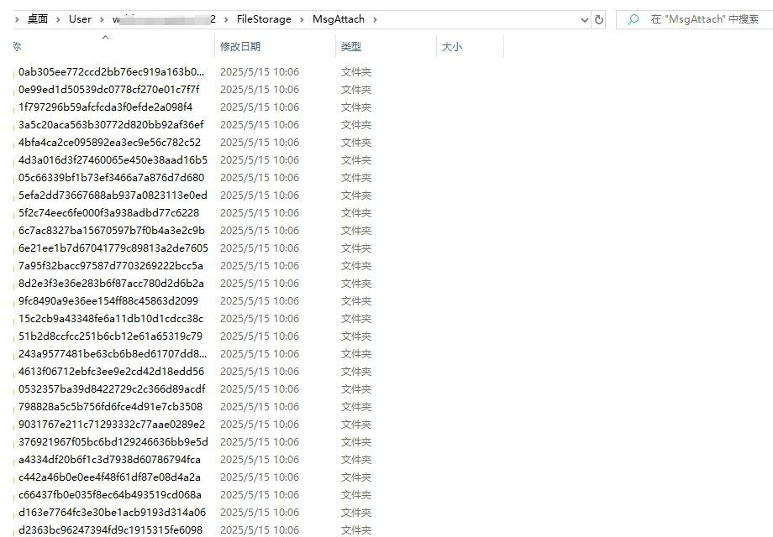The height and width of the screenshot is (537, 773).
Task: Select folder c442a46b0e0ee4f48f61df87e08d4a2a
Action: tap(109, 477)
